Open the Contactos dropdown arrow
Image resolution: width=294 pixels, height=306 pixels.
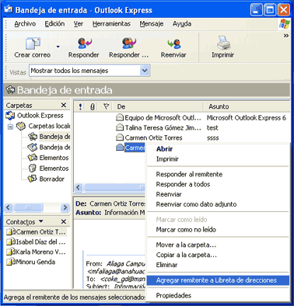point(40,221)
